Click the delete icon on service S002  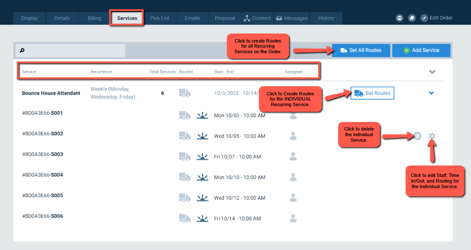[x=418, y=136]
